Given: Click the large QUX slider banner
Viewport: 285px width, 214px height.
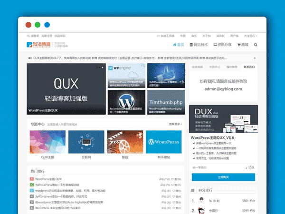Looking at the screenshot, I should [x=66, y=89].
